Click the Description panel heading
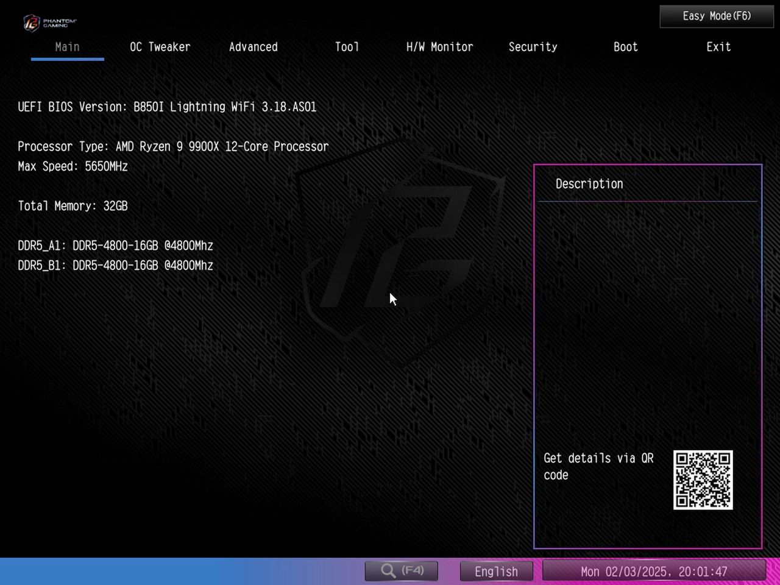This screenshot has width=780, height=585. (x=589, y=184)
